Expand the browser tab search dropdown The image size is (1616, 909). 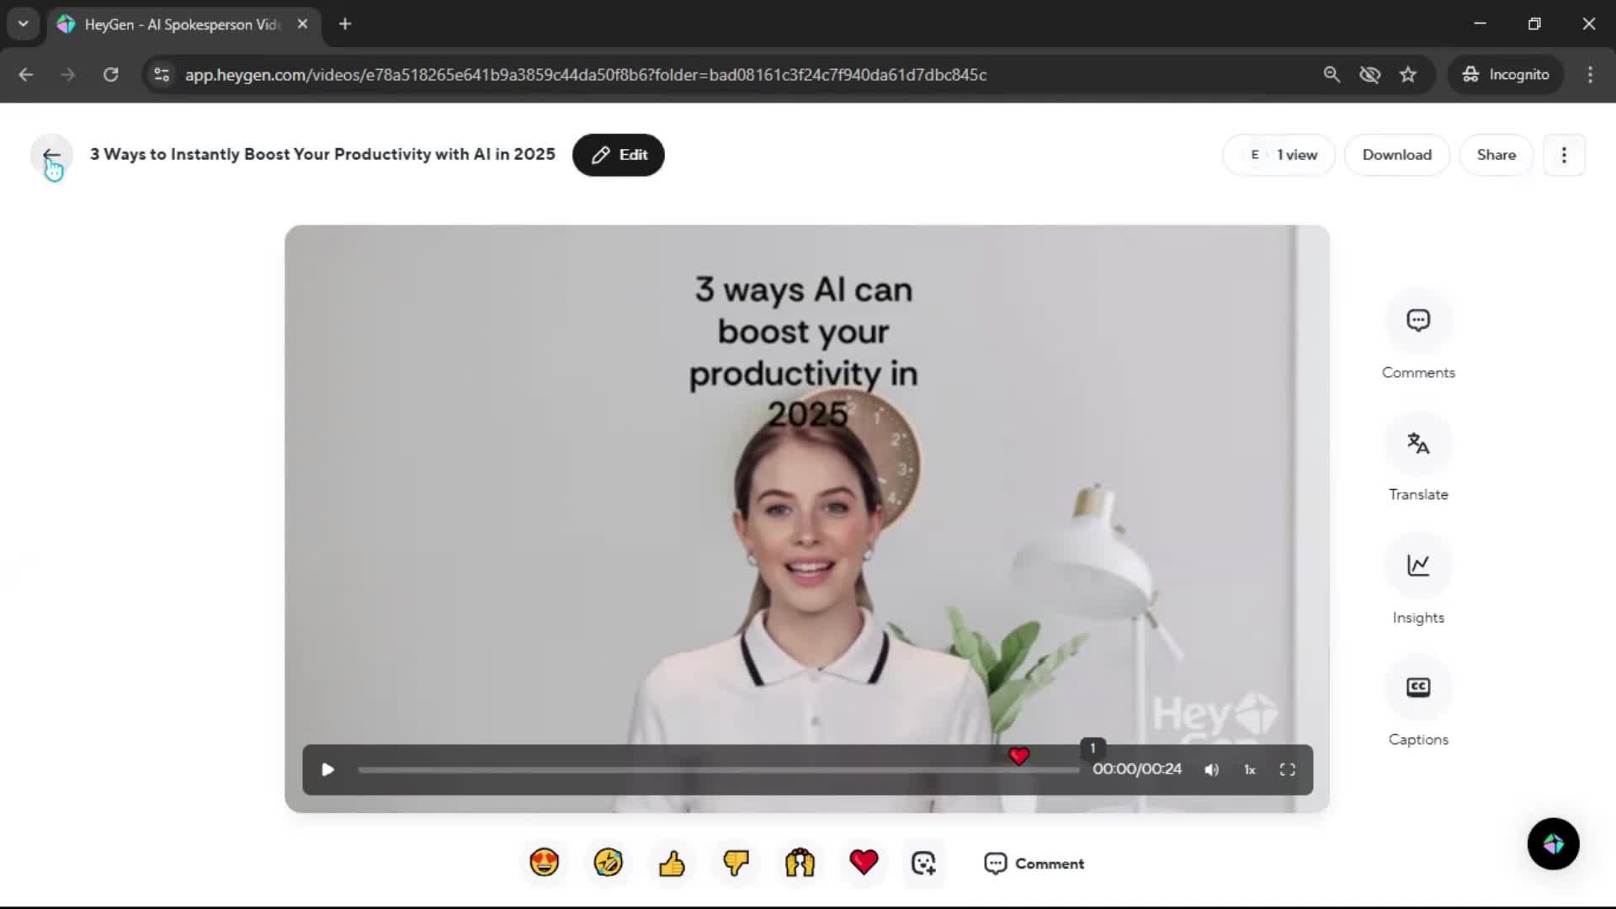24,24
